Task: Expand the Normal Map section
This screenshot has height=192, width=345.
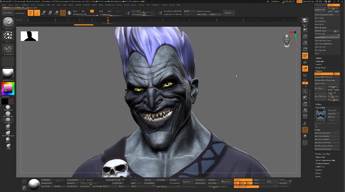Action: click(x=320, y=157)
